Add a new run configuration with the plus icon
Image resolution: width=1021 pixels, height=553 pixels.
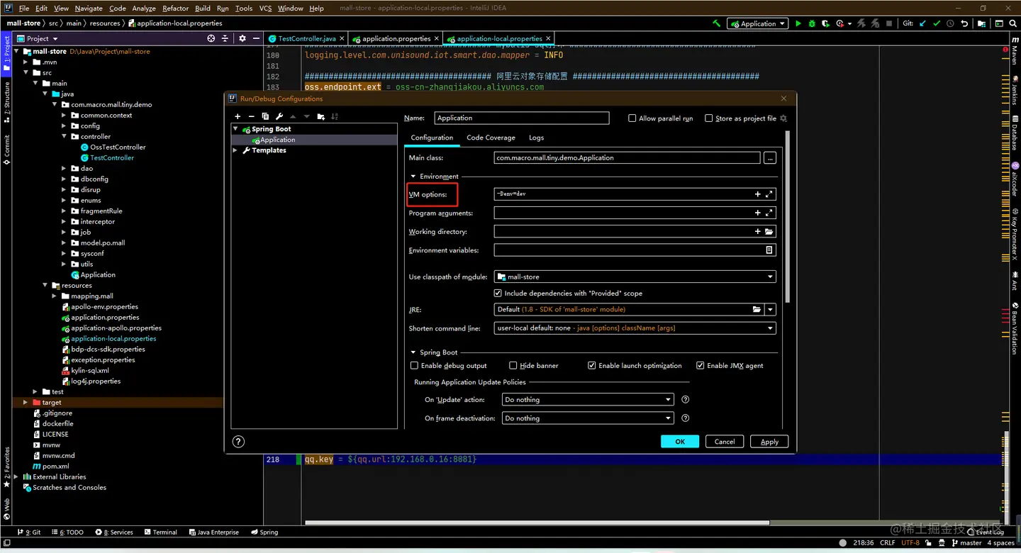[x=238, y=116]
